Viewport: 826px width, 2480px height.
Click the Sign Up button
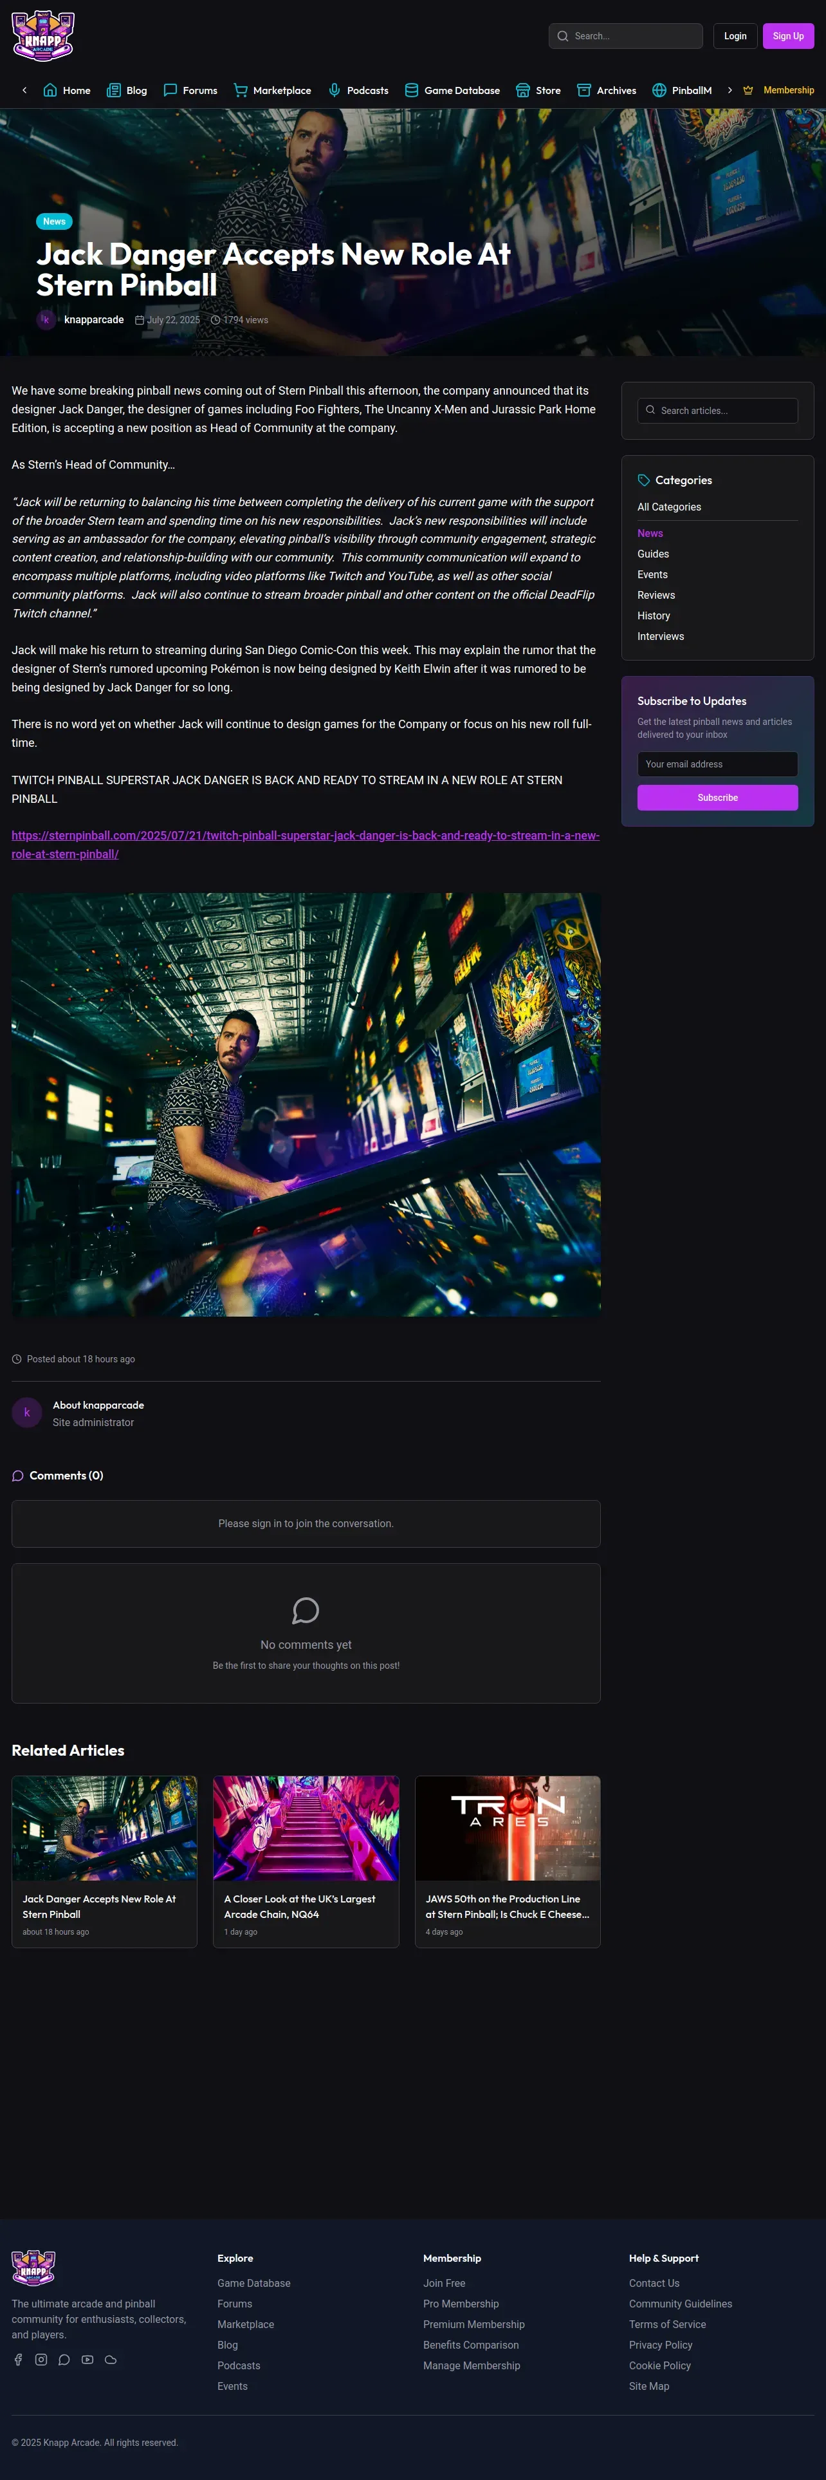click(x=789, y=37)
